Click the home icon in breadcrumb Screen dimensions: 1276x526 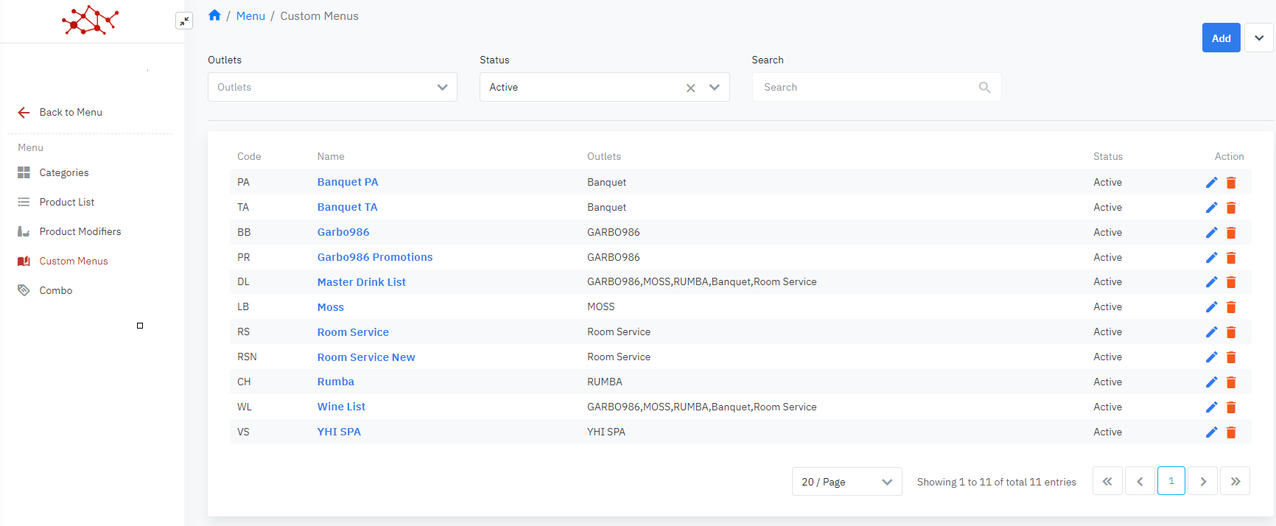click(214, 15)
